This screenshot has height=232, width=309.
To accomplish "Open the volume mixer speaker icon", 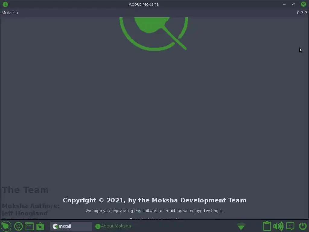I will tap(278, 226).
